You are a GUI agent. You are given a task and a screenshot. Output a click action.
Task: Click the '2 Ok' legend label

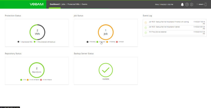pyautogui.click(x=24, y=80)
